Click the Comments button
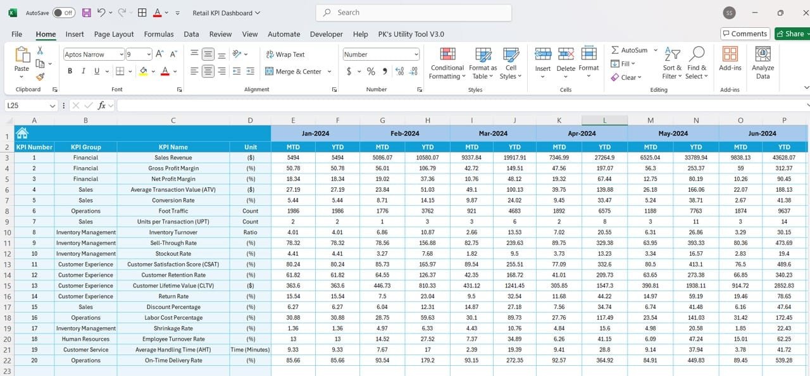Screen dimensions: 810x376 (745, 34)
